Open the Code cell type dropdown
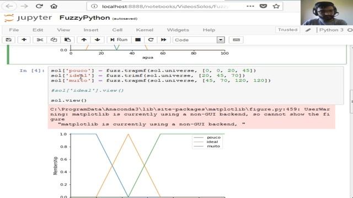Viewport: 353px width, 198px height. (x=199, y=40)
